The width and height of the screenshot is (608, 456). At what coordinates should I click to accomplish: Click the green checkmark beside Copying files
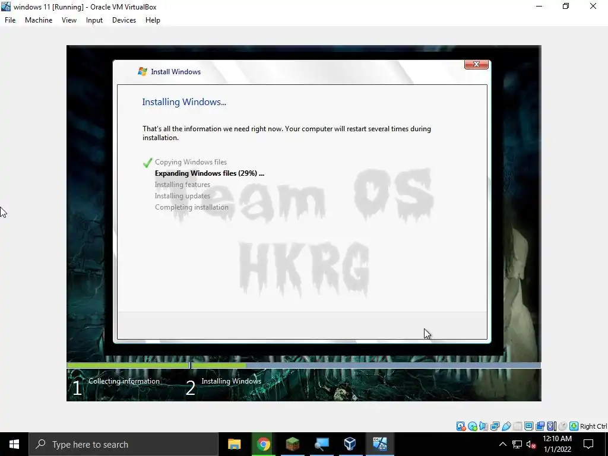coord(147,163)
